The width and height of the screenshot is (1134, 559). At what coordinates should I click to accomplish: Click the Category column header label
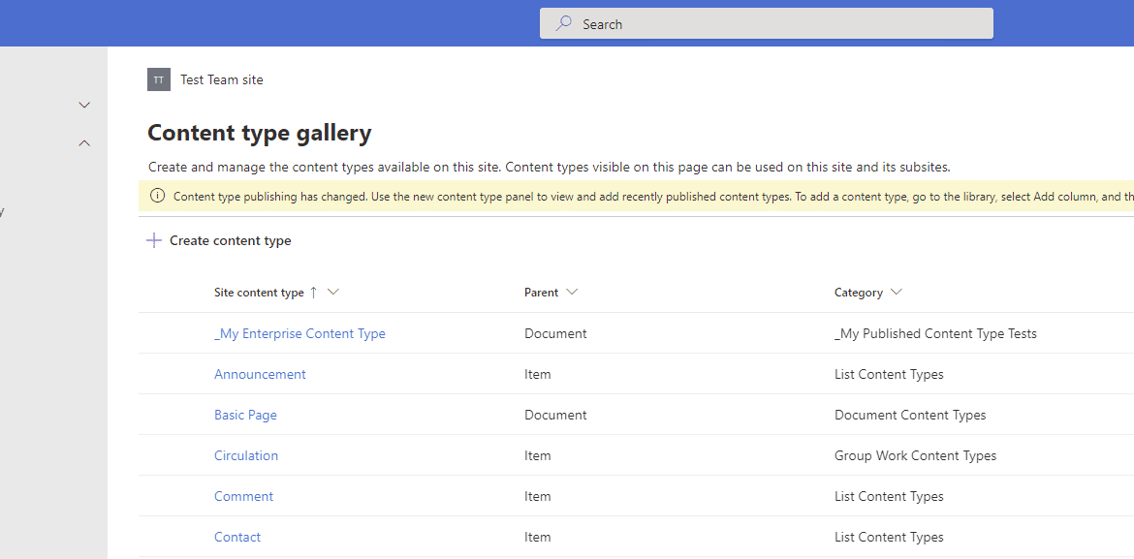point(859,293)
